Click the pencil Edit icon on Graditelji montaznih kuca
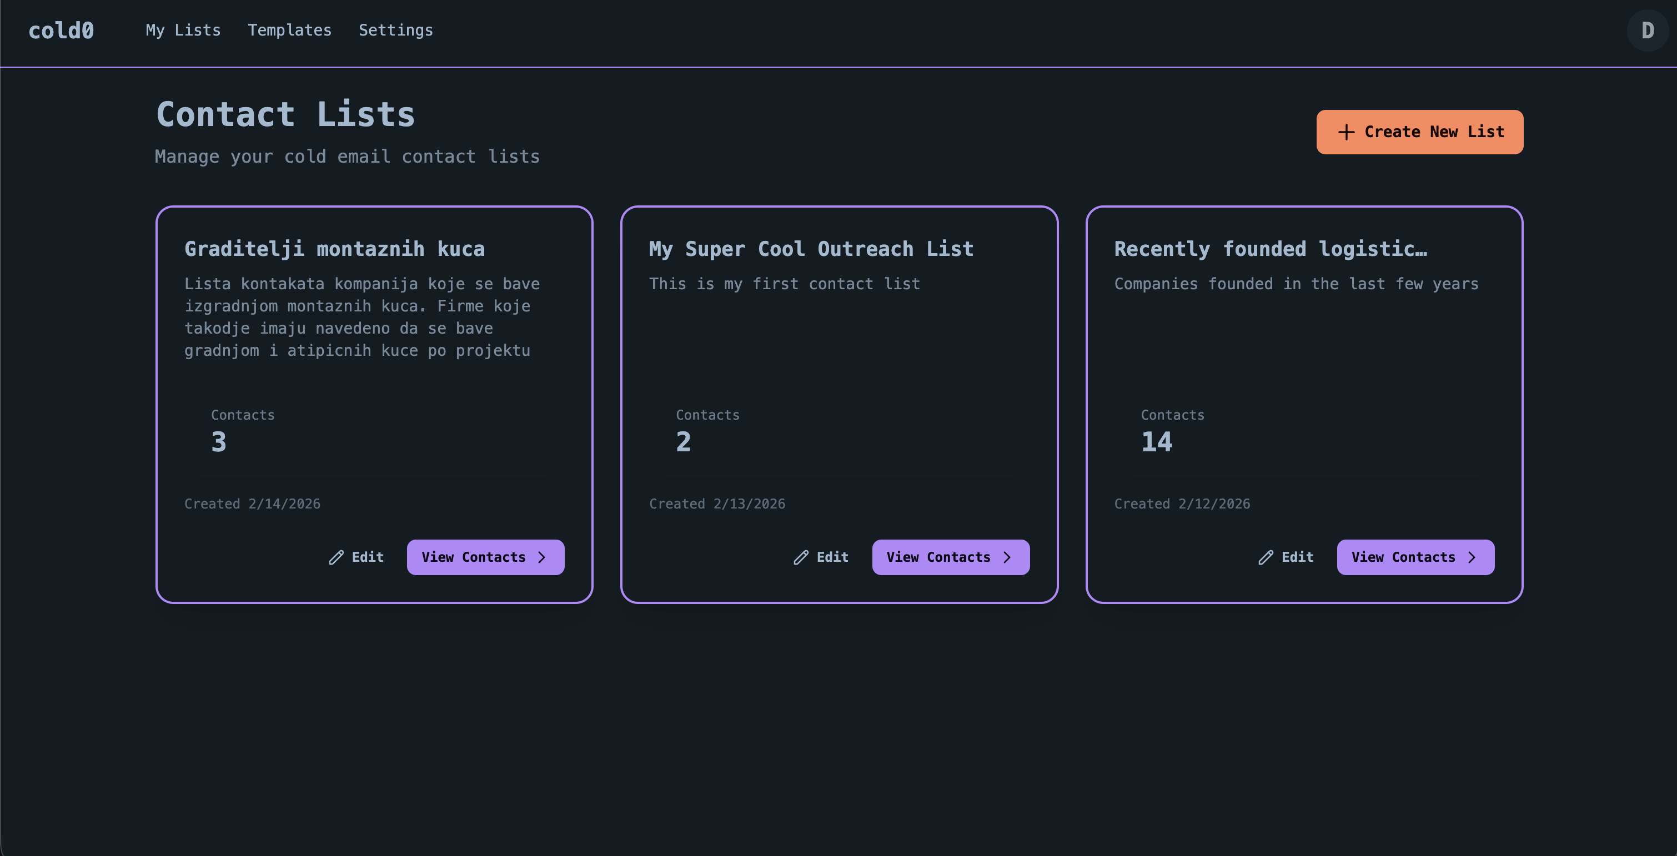The image size is (1677, 856). [336, 557]
